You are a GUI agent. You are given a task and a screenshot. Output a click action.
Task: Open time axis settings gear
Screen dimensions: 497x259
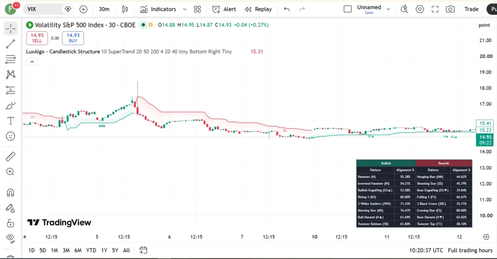pyautogui.click(x=486, y=237)
